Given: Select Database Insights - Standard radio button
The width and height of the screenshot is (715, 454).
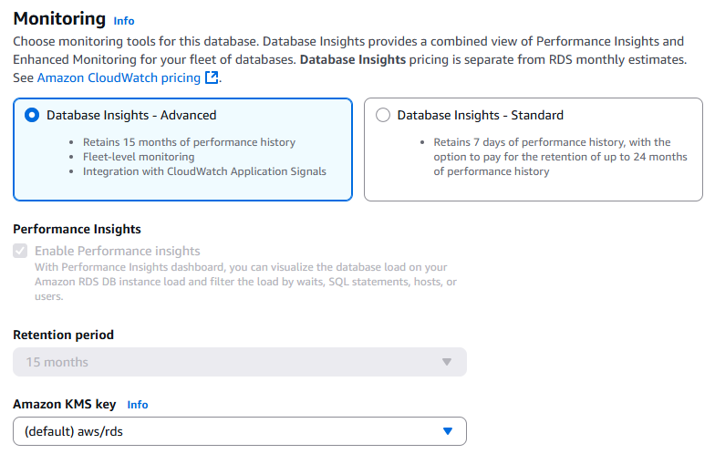Looking at the screenshot, I should click(x=383, y=116).
